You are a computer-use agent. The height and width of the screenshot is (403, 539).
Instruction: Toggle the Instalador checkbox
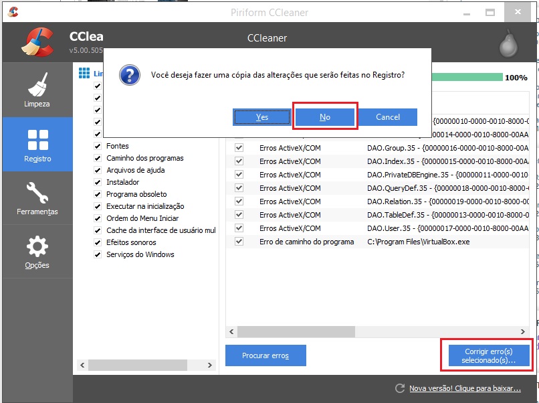(x=98, y=182)
